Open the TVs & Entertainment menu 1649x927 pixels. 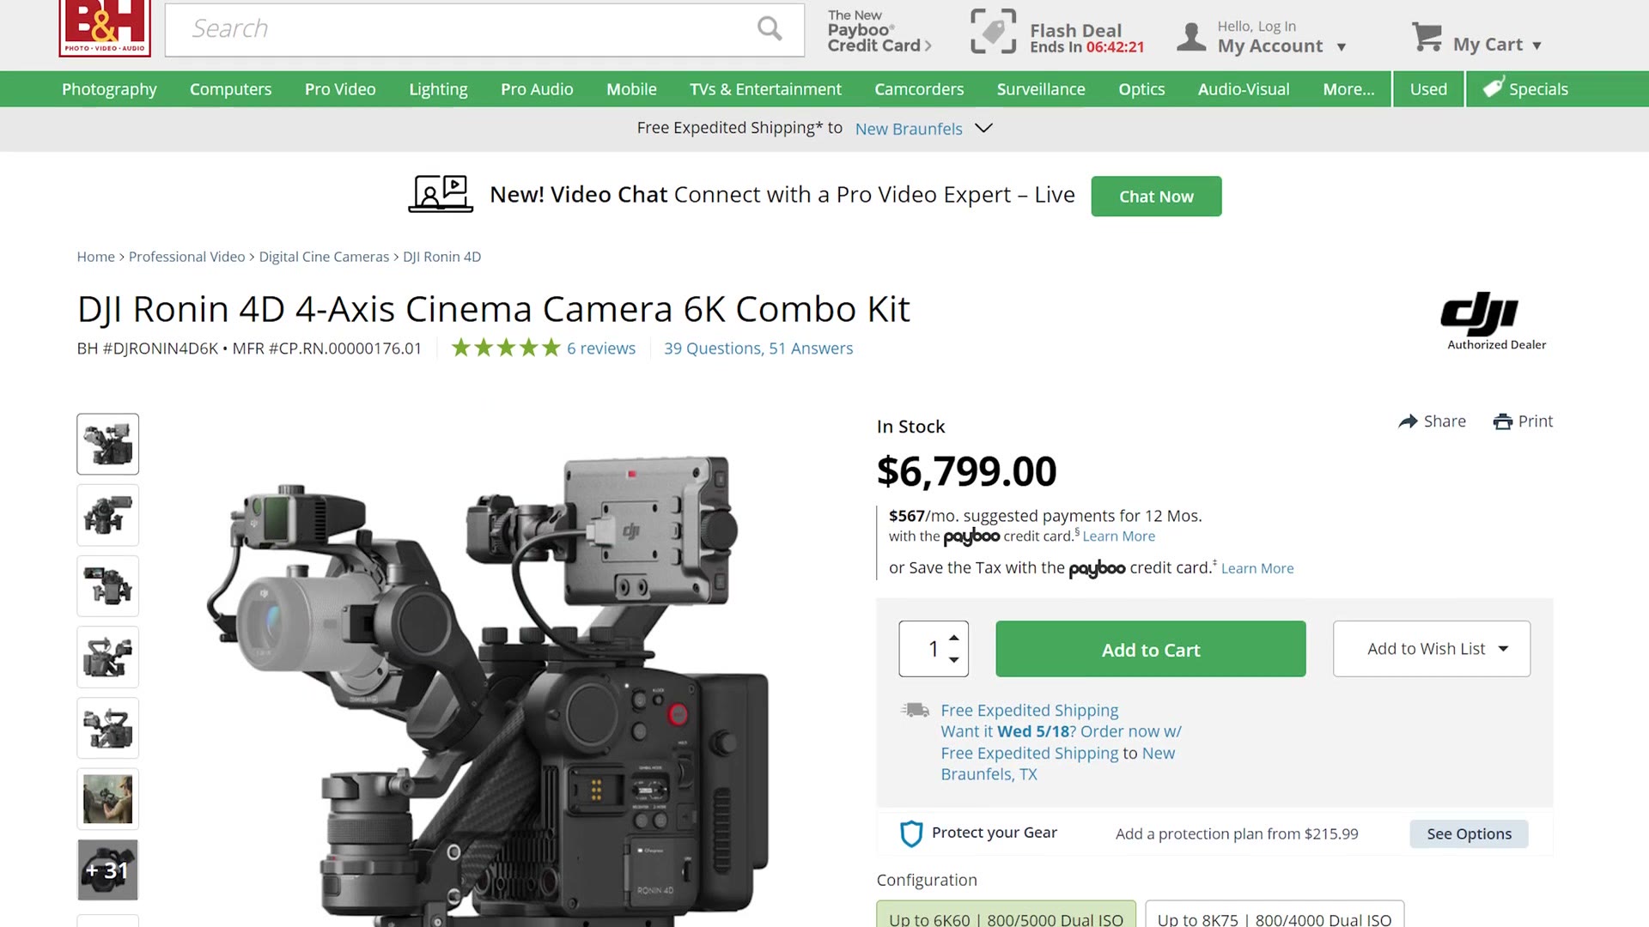(x=765, y=89)
